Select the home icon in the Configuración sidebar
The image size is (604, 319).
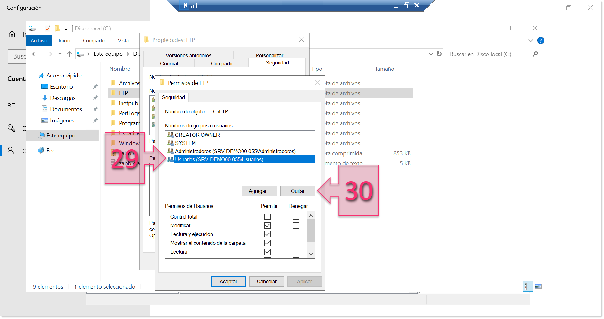(x=12, y=34)
